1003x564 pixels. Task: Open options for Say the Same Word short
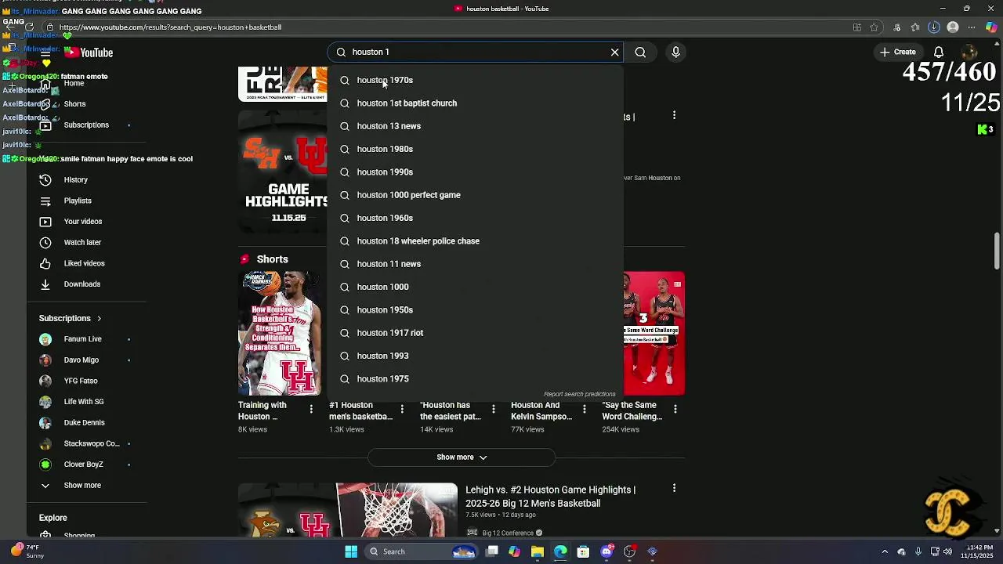[x=675, y=409]
